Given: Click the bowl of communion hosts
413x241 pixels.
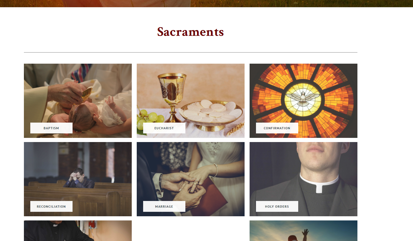Looking at the screenshot, I should click(x=212, y=115).
